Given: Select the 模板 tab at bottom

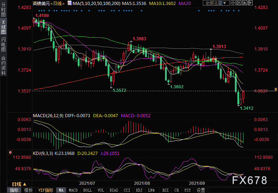Looking at the screenshot, I should [29, 191].
